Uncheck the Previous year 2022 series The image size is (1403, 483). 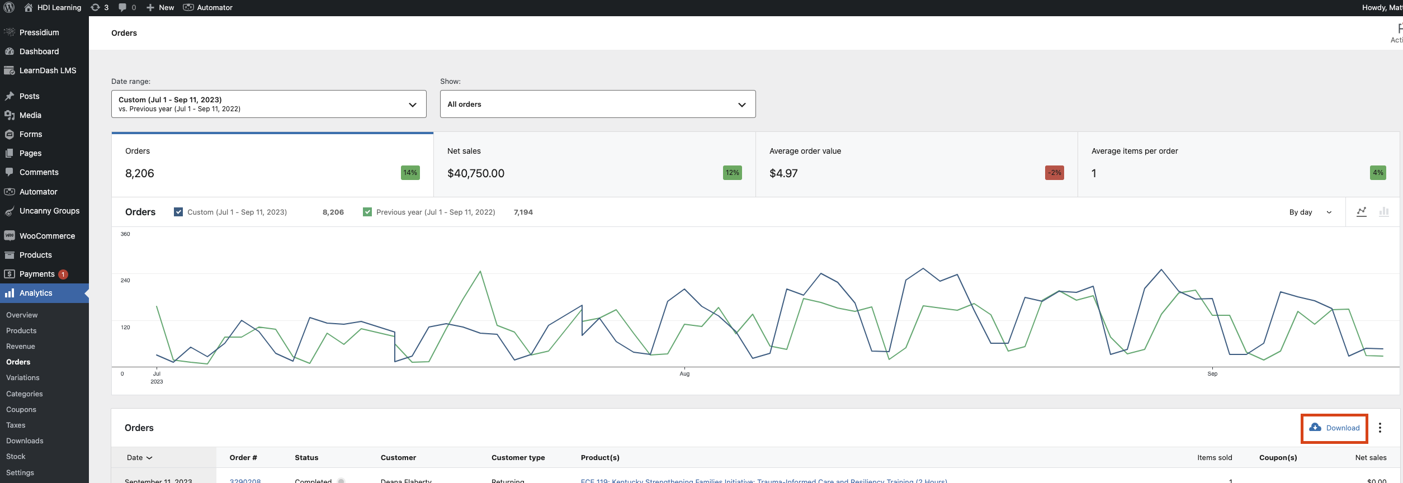(x=367, y=212)
